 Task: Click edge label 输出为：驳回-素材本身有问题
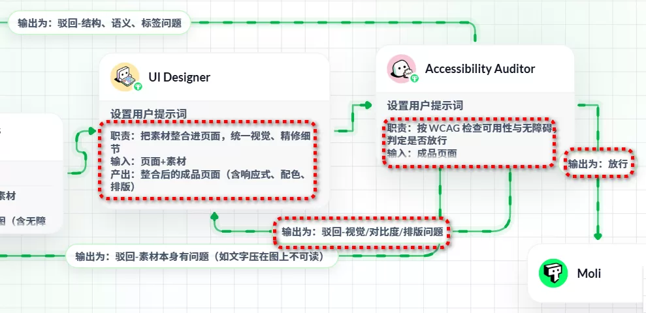coord(202,257)
